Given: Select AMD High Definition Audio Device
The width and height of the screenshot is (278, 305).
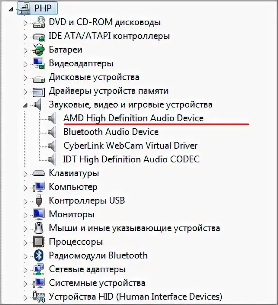Looking at the screenshot, I should [133, 118].
